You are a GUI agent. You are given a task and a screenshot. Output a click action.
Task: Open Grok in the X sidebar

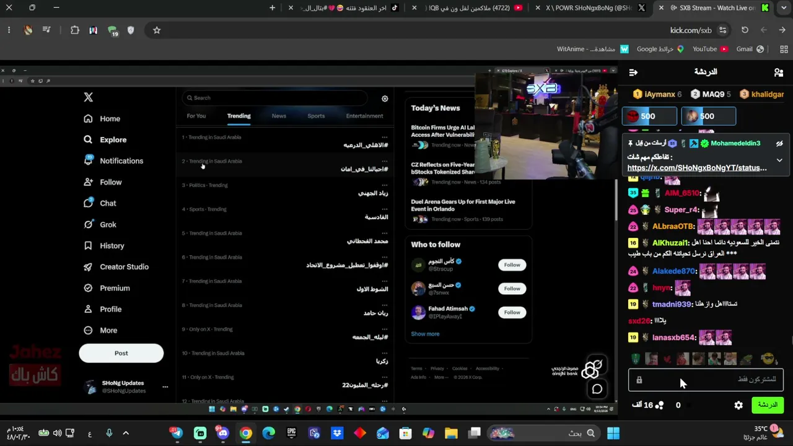point(100,225)
